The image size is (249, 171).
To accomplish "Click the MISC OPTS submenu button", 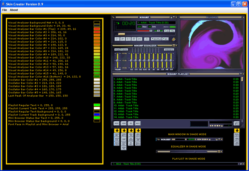I will pyautogui.click(x=138, y=143).
